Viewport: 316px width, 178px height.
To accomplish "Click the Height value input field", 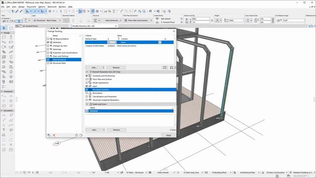I will [237, 20].
